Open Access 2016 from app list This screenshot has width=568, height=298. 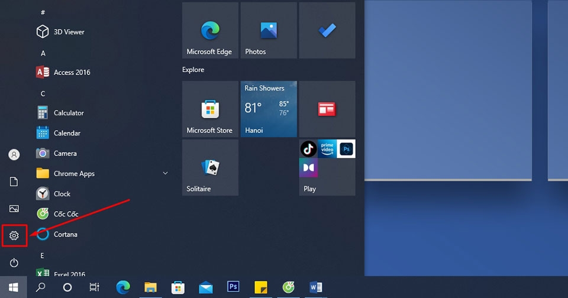coord(63,72)
